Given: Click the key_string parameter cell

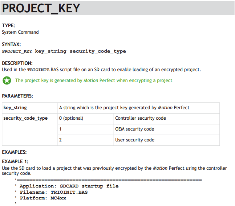Looking at the screenshot, I should point(30,108).
